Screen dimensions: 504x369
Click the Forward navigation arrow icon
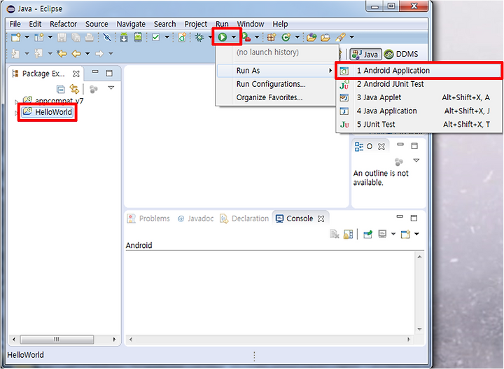click(99, 53)
